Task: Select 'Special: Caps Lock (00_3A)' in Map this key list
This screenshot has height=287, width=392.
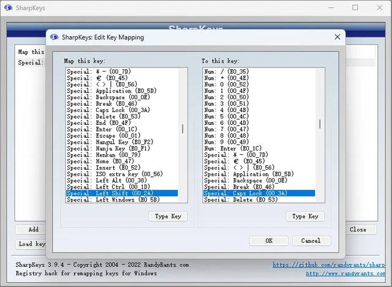Action: pyautogui.click(x=122, y=110)
